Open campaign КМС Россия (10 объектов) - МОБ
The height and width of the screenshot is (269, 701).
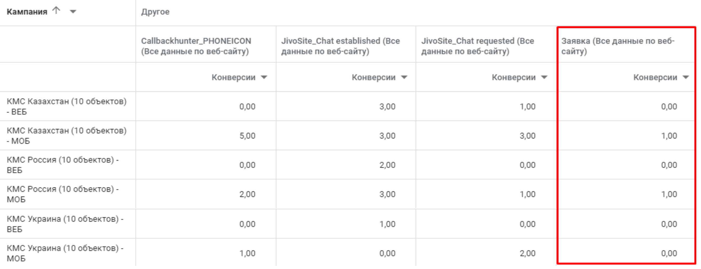pos(63,194)
